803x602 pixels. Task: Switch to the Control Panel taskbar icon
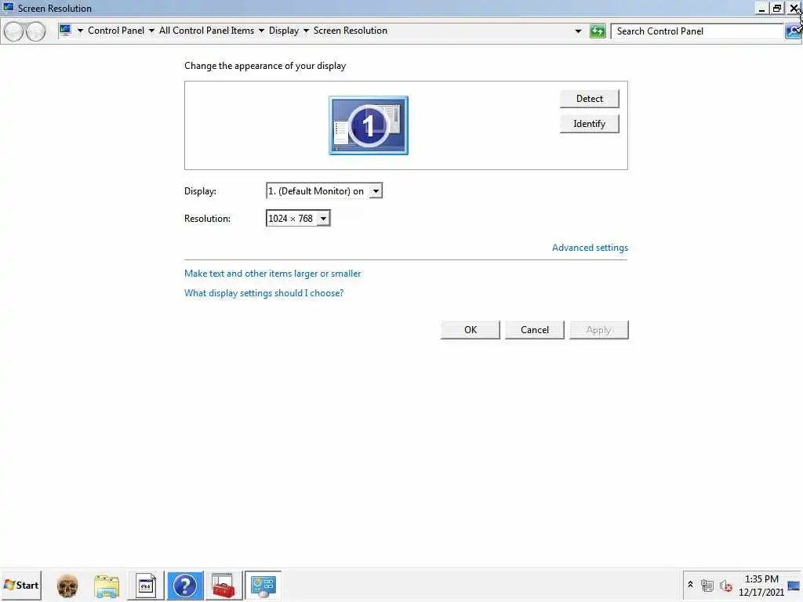[263, 586]
